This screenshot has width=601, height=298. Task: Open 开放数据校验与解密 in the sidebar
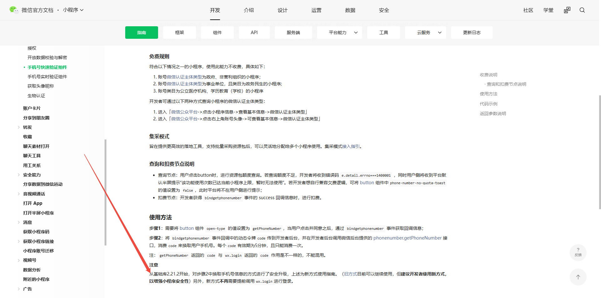tap(47, 58)
